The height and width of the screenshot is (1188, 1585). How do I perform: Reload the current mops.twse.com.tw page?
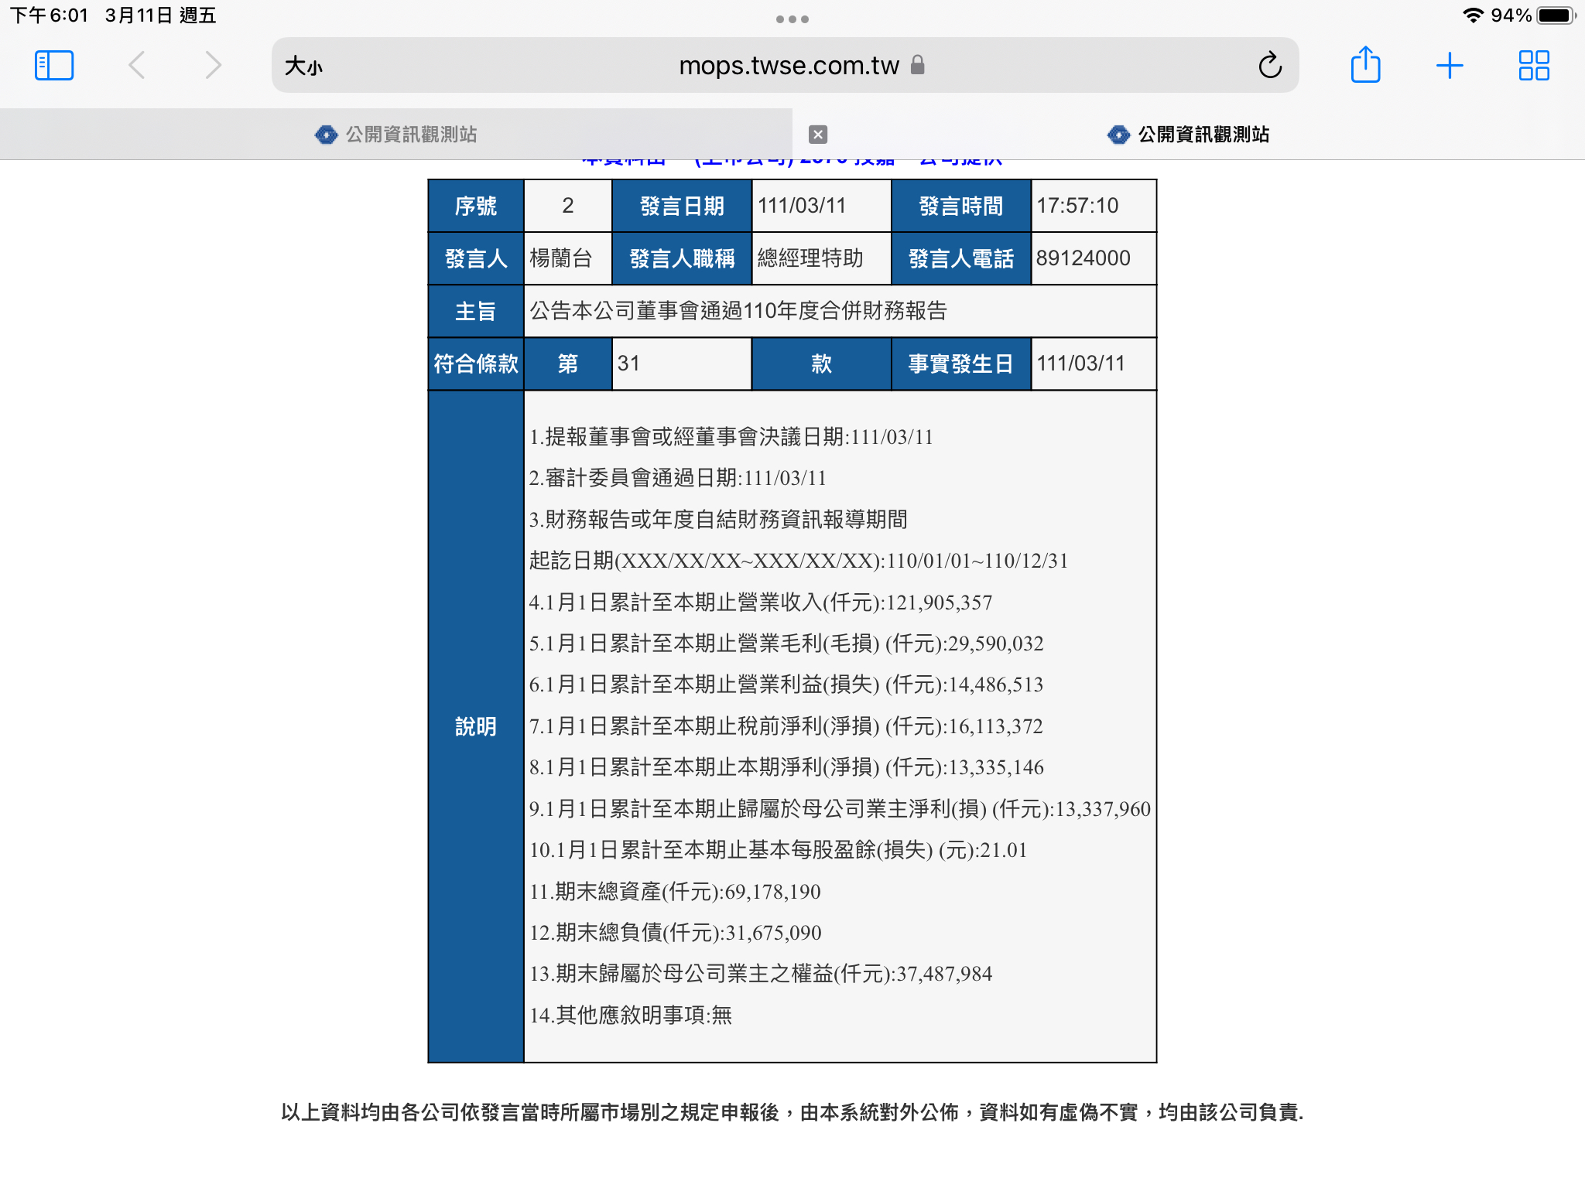[x=1269, y=66]
